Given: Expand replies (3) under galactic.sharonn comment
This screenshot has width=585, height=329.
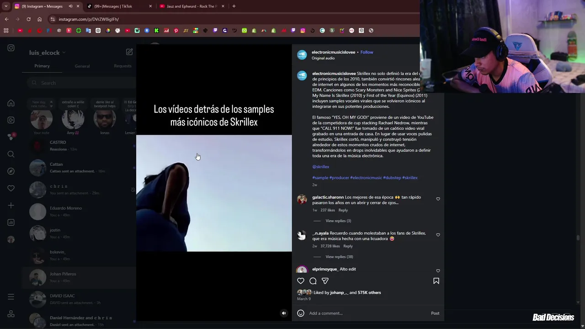Looking at the screenshot, I should coord(338,221).
